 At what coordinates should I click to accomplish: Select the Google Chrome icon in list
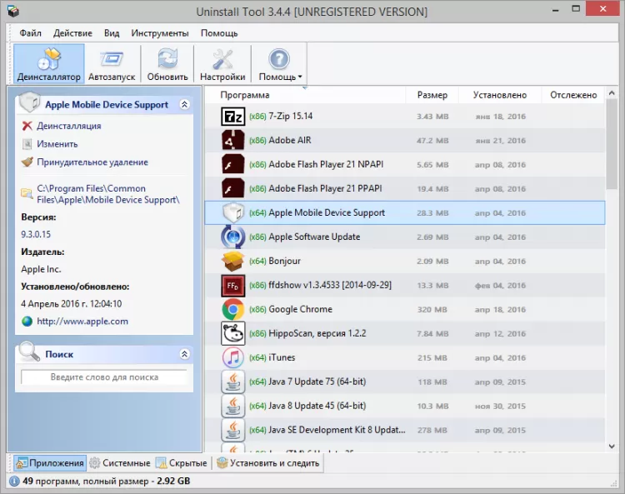pyautogui.click(x=232, y=309)
